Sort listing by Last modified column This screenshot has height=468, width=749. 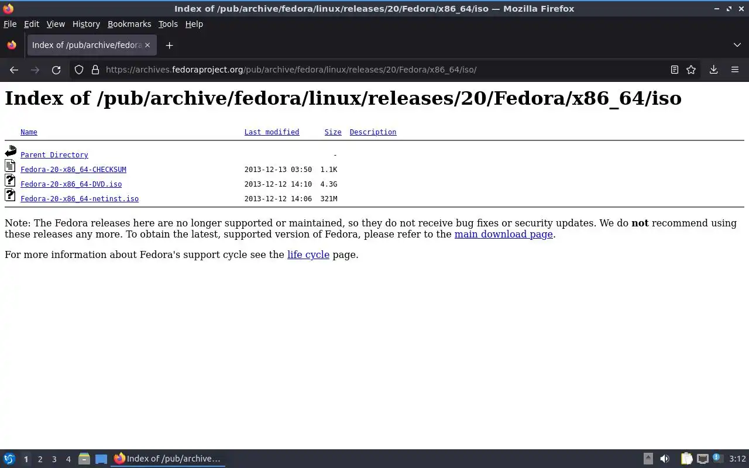tap(272, 132)
